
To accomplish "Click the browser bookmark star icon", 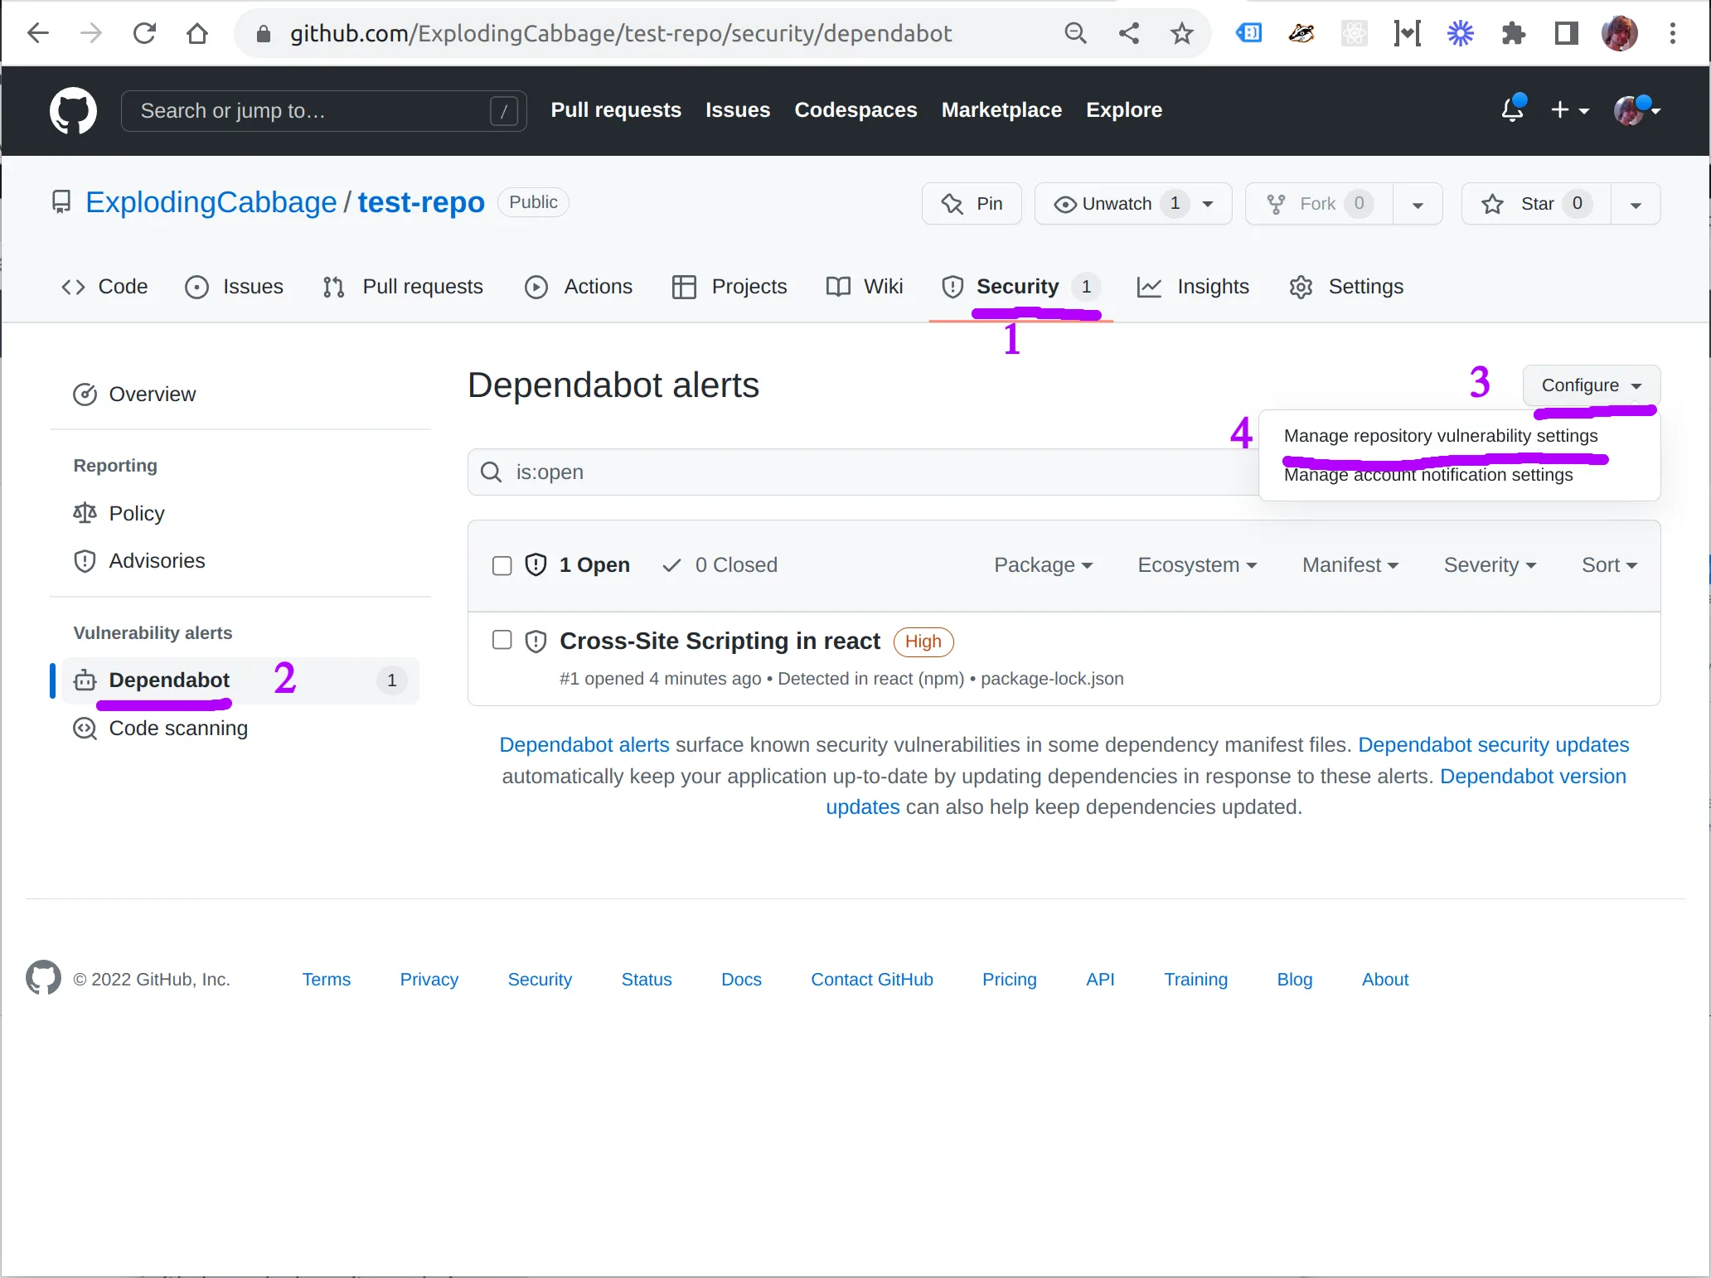I will 1181,33.
